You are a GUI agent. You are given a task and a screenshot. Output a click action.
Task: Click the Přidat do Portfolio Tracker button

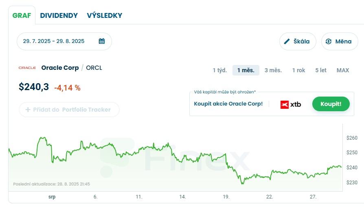point(69,110)
